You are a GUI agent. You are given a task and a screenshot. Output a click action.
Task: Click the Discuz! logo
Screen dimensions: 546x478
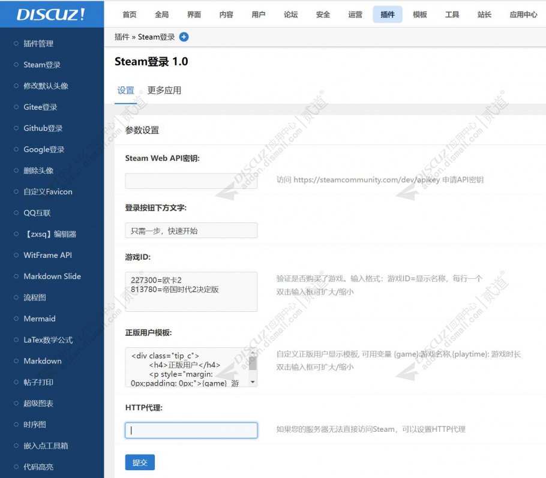[51, 14]
